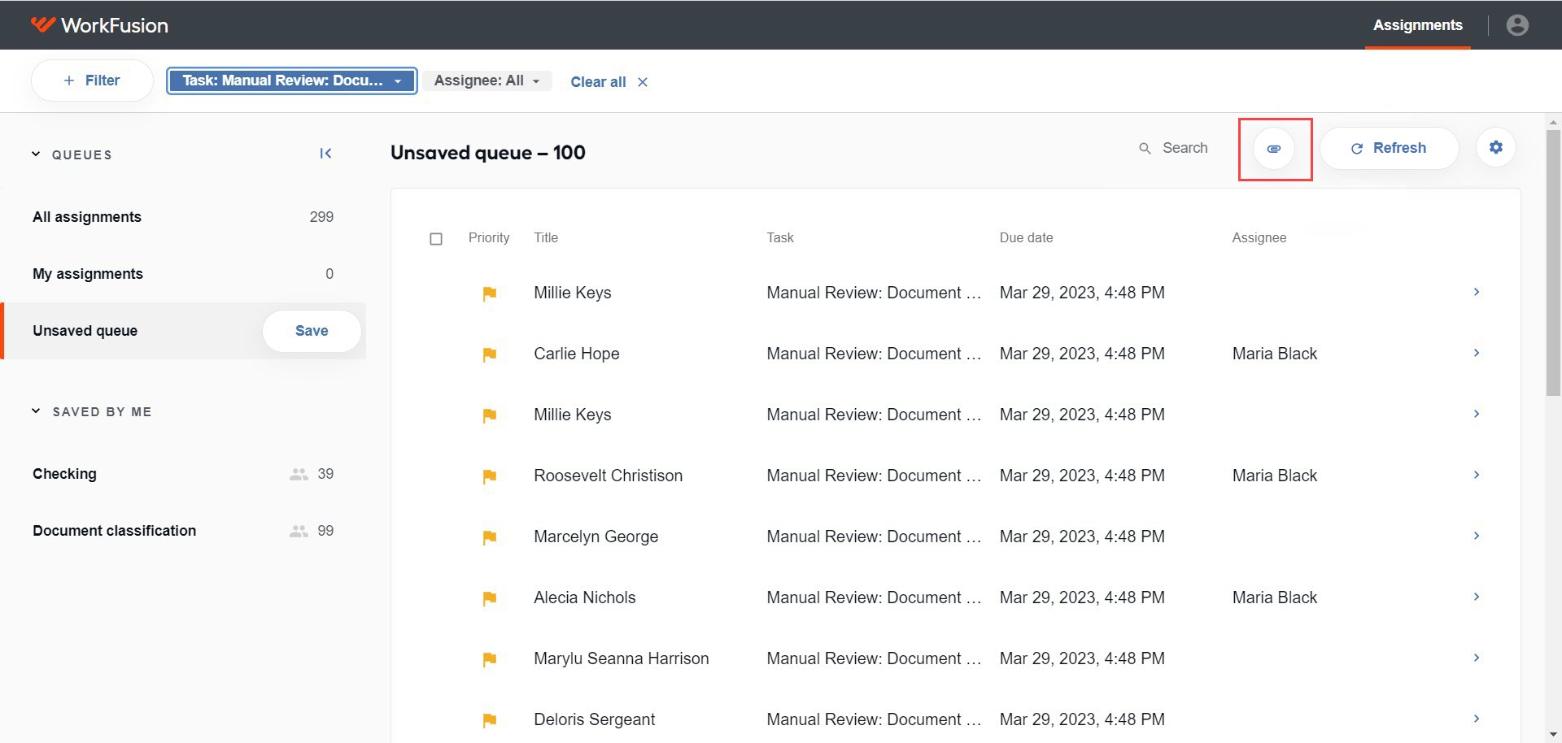Open the user account avatar menu

[1517, 25]
